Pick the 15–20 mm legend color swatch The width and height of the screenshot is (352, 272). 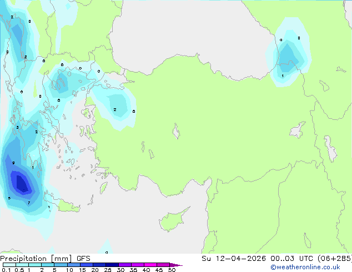point(87,265)
